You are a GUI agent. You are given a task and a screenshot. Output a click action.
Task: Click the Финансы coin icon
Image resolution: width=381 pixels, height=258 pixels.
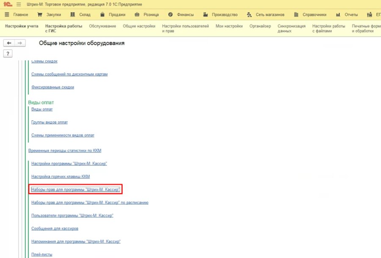tap(170, 14)
